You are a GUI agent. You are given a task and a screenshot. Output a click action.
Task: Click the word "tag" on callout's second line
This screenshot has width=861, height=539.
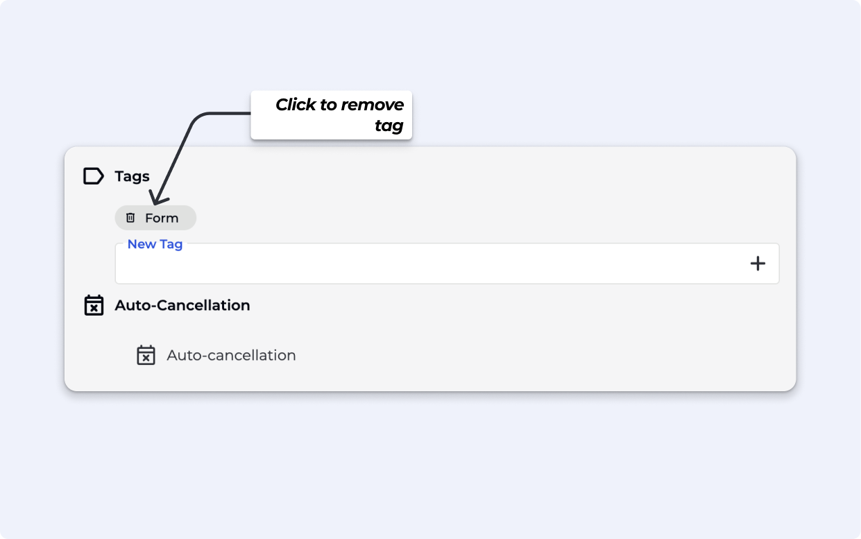[x=389, y=126]
